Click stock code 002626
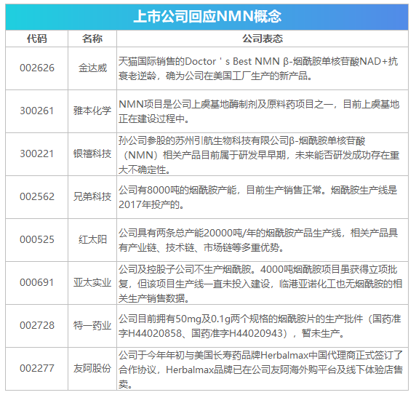 tap(37, 68)
